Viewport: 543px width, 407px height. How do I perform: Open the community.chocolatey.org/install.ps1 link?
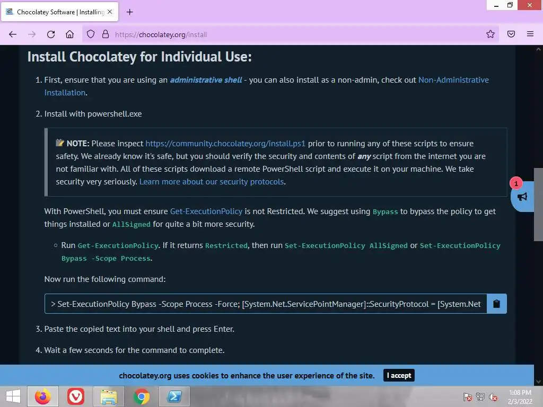click(225, 144)
